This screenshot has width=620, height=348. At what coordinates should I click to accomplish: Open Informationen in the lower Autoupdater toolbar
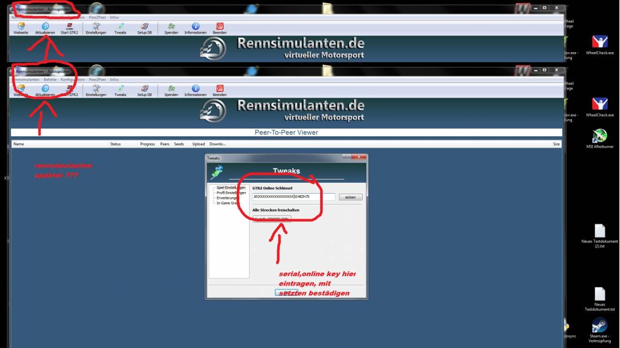[x=195, y=90]
